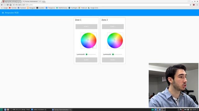199x111 pixels.
Task: Switch to the second taskbar window entry
Action: coord(39,110)
